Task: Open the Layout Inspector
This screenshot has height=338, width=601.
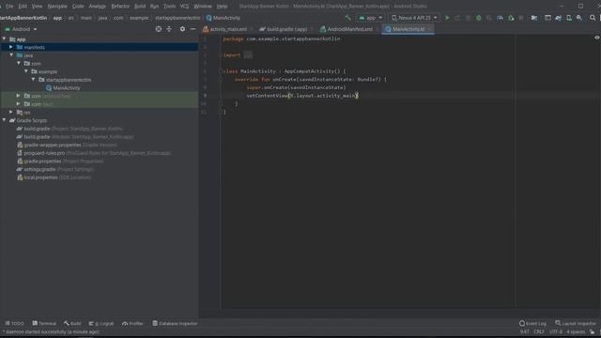Action: pos(576,323)
